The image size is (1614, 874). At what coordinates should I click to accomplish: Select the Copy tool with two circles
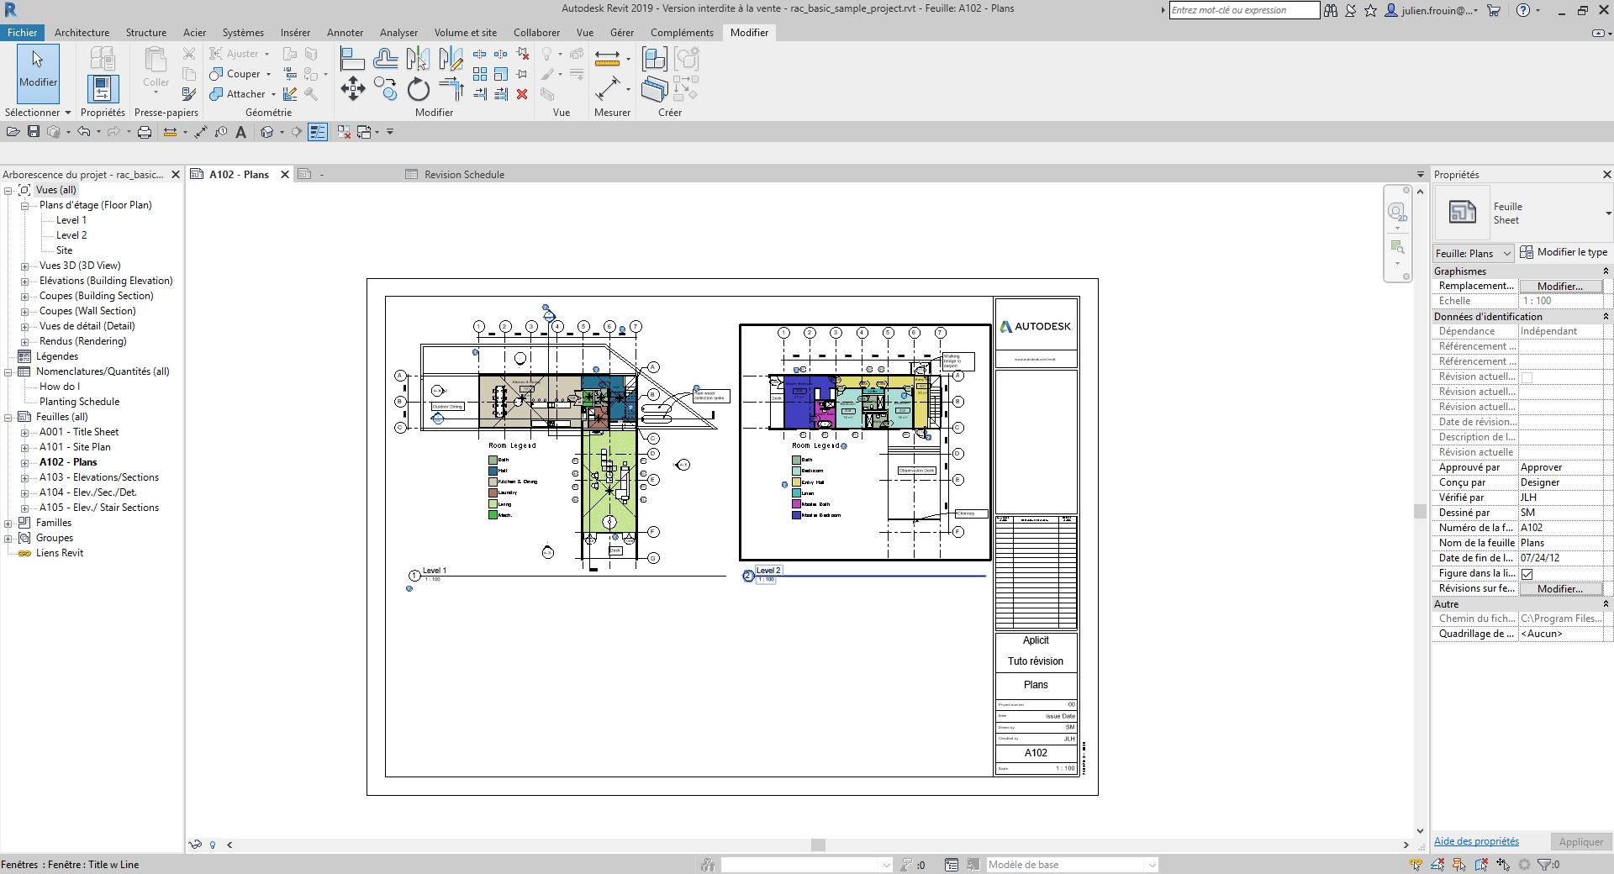tap(385, 89)
